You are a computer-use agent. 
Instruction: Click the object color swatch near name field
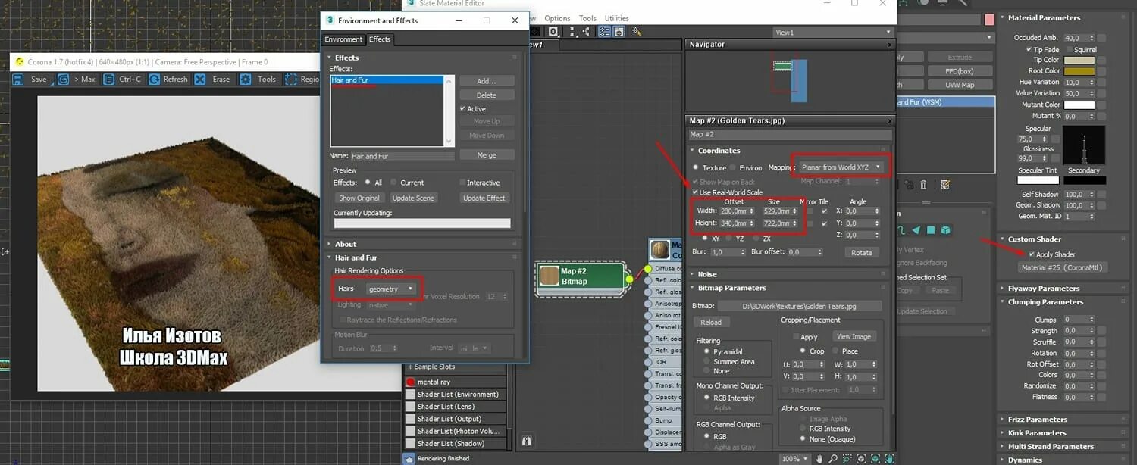click(x=989, y=20)
